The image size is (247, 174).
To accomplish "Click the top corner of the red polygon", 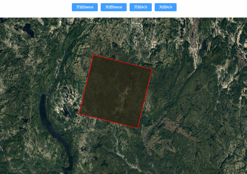I will (x=93, y=55).
